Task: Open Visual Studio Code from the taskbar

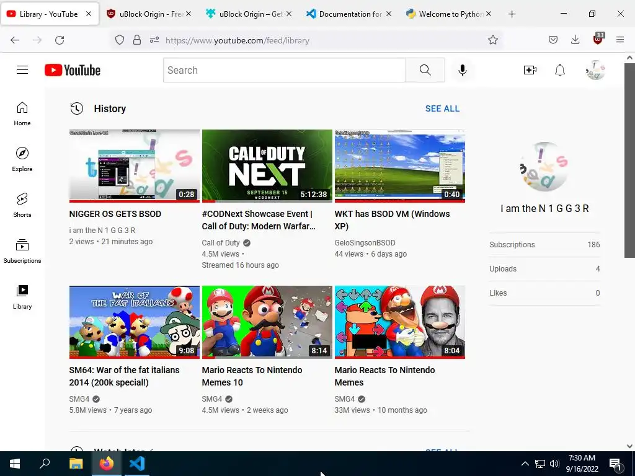Action: pyautogui.click(x=137, y=464)
